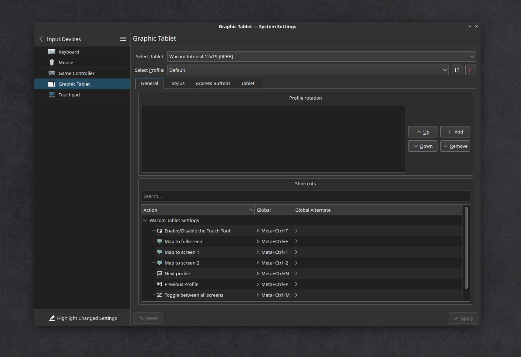Click the Remove button
This screenshot has width=521, height=357.
tap(455, 146)
